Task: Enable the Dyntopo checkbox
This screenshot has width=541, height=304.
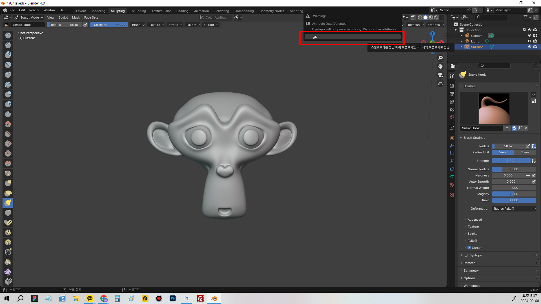Action: [466, 255]
